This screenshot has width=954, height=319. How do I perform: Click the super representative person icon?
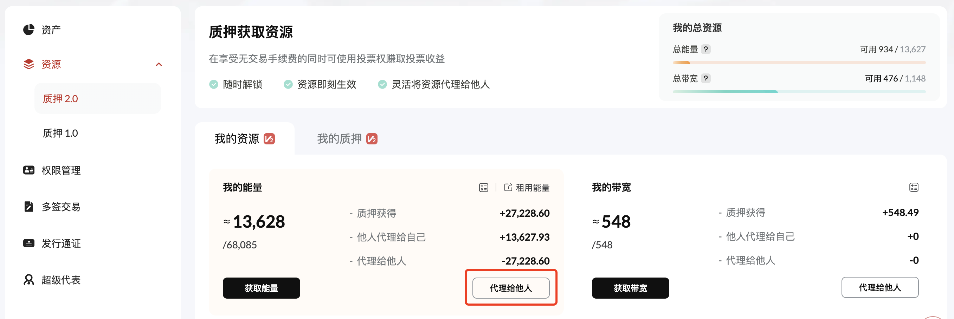point(28,280)
